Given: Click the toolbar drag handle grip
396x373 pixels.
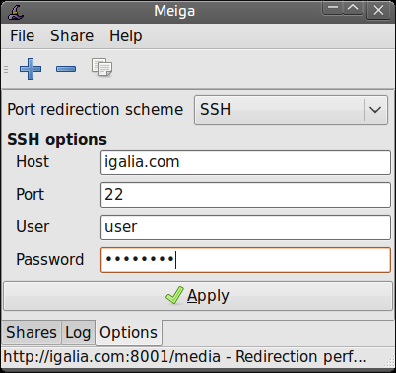Looking at the screenshot, I should 6,69.
